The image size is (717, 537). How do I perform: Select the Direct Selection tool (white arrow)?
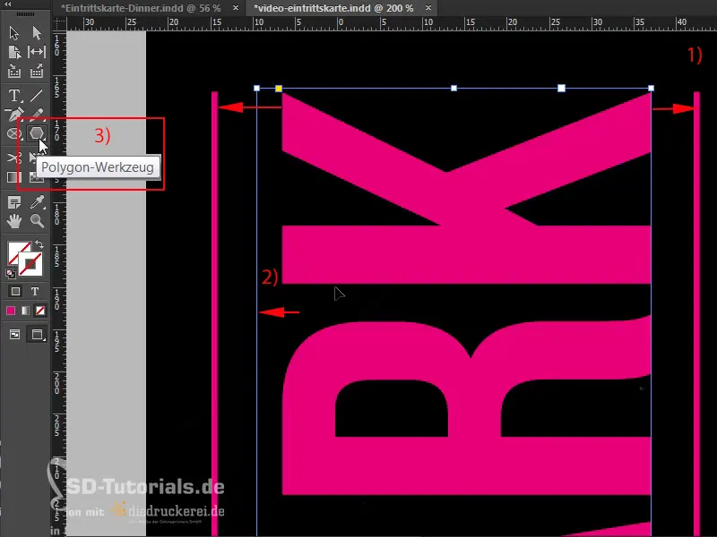pyautogui.click(x=37, y=33)
